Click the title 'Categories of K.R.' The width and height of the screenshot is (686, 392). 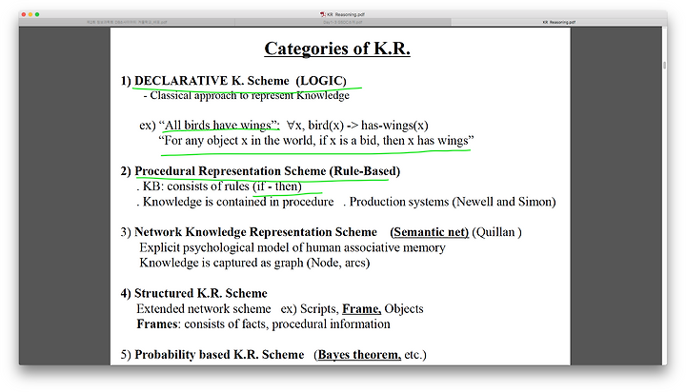click(x=337, y=49)
